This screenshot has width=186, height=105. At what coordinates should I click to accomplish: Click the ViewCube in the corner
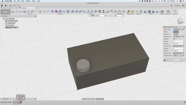180,20
